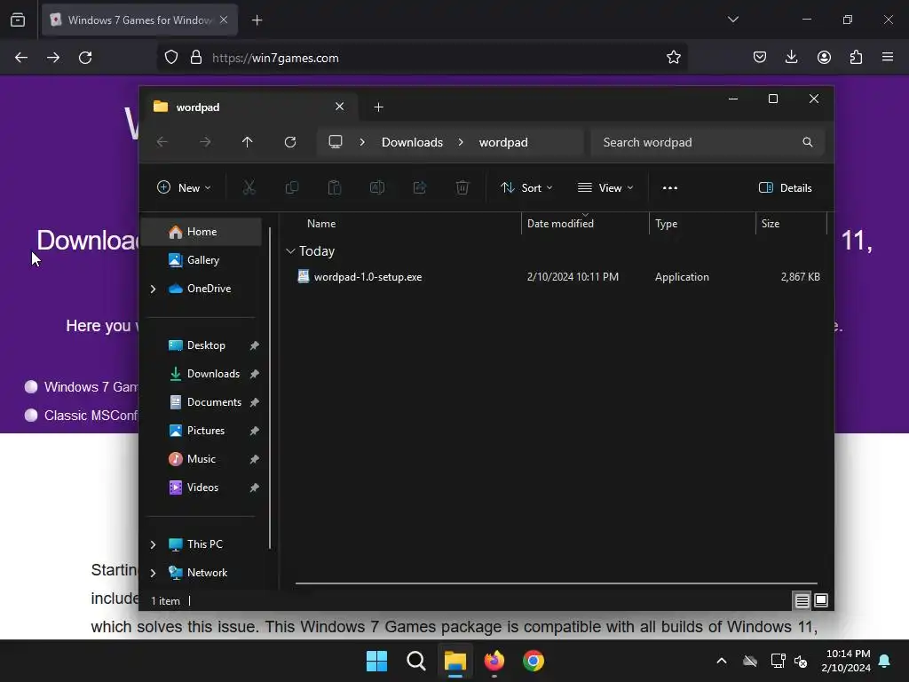This screenshot has width=909, height=682.
Task: Open Documents from Quick access
Action: click(x=202, y=402)
